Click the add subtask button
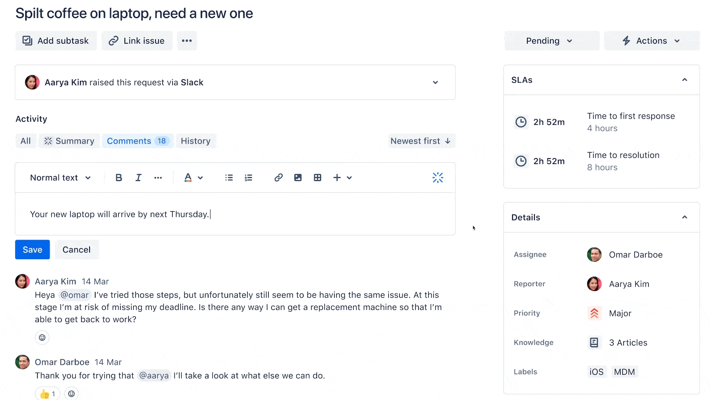Viewport: 711px width, 400px height. coord(56,40)
